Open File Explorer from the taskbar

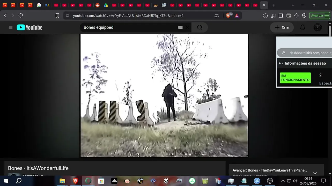(x=62, y=181)
